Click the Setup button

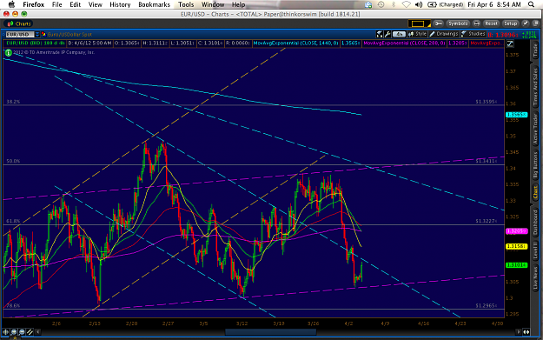(x=511, y=23)
